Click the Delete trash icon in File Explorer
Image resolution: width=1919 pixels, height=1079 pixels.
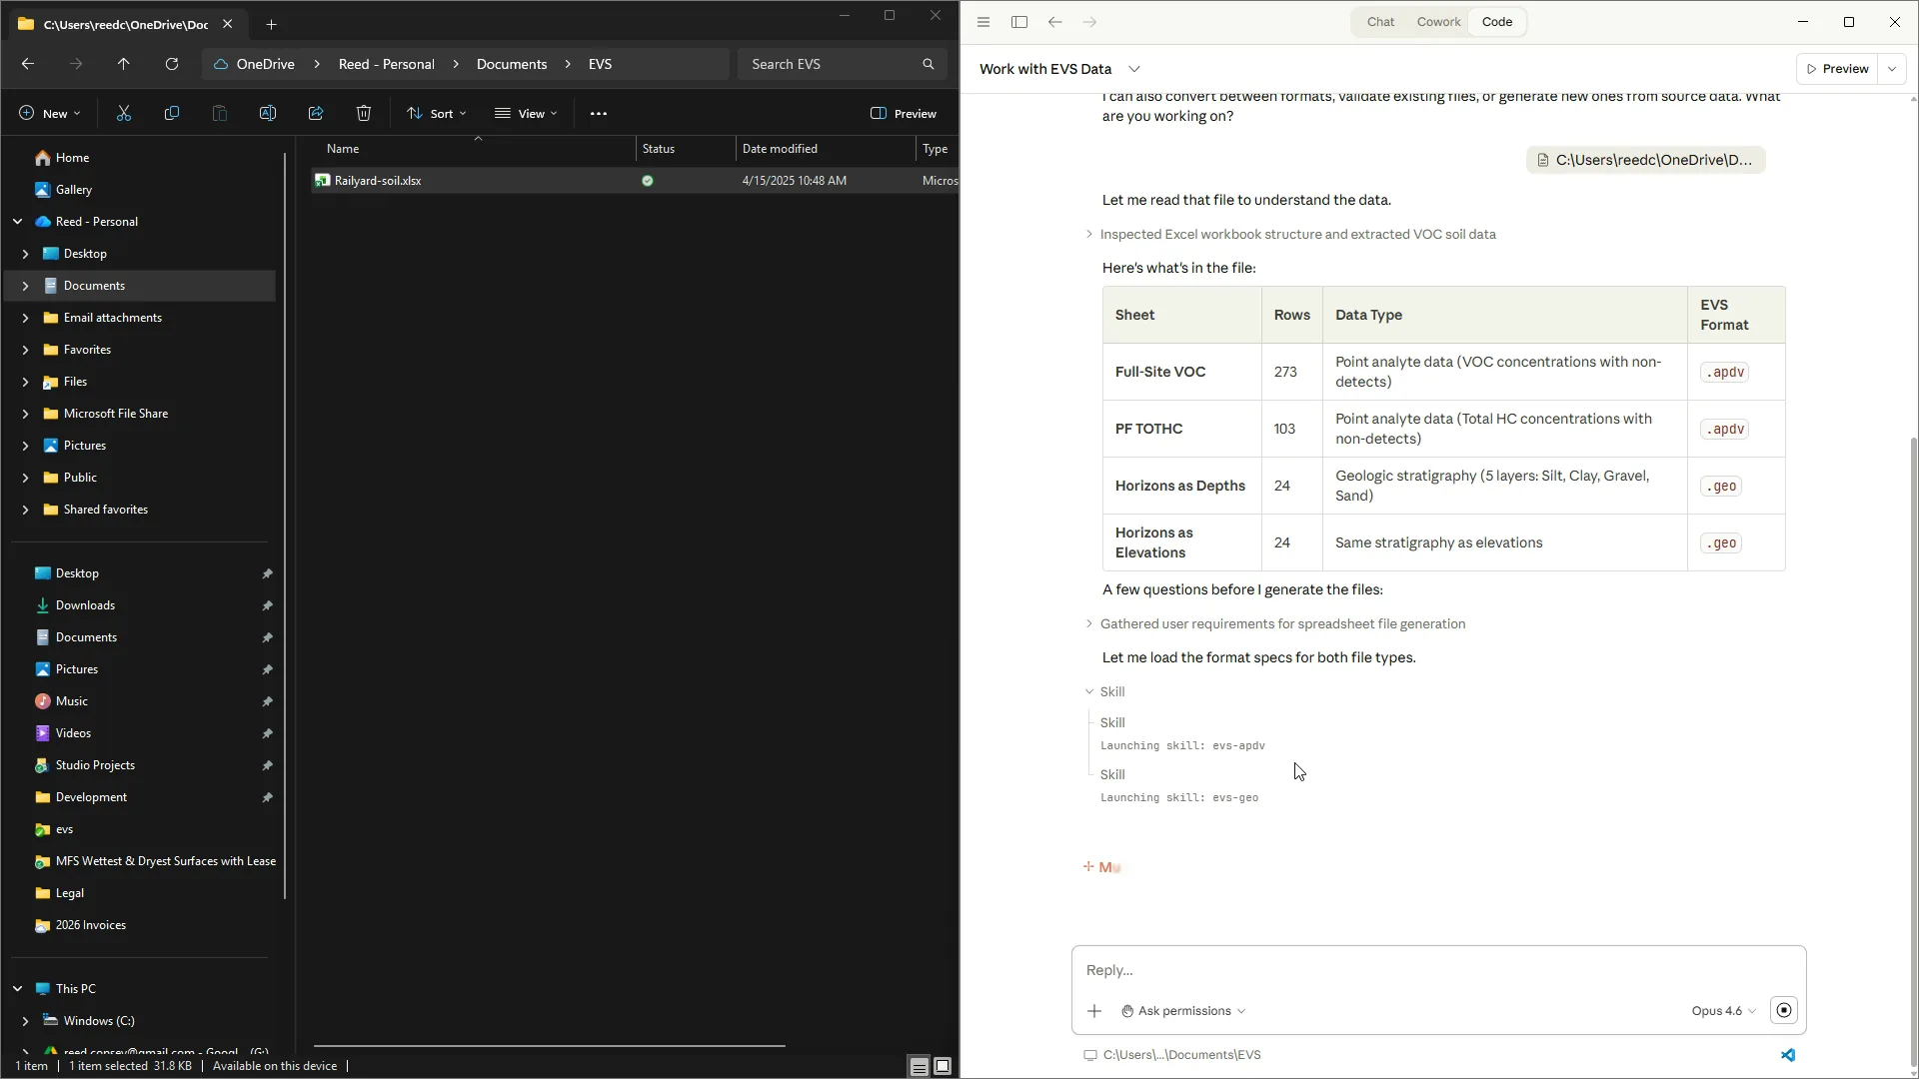point(364,113)
